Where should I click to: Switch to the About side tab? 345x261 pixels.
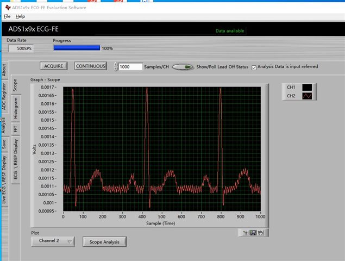click(4, 70)
